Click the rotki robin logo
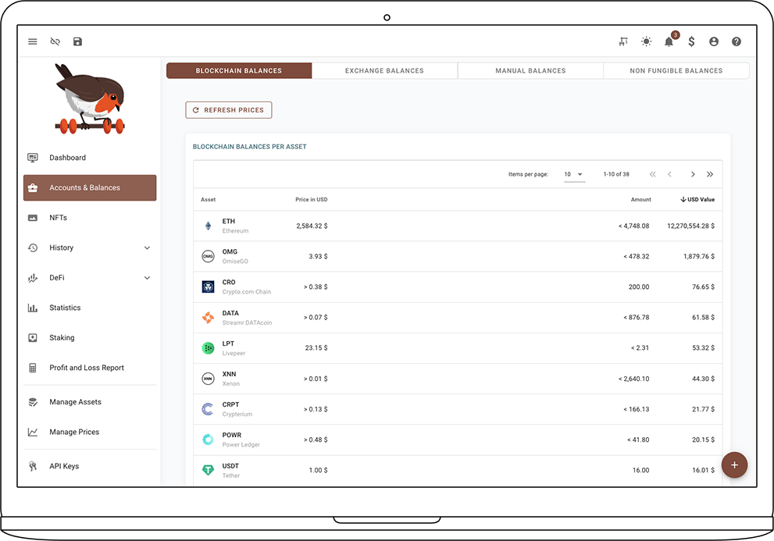The image size is (774, 541). point(91,99)
